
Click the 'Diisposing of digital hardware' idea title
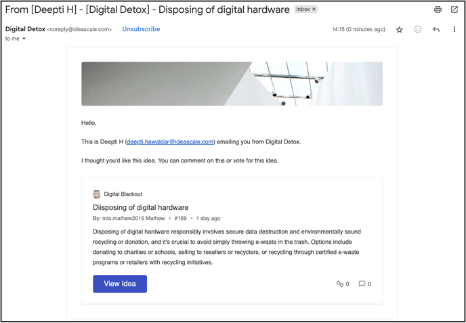pos(141,207)
